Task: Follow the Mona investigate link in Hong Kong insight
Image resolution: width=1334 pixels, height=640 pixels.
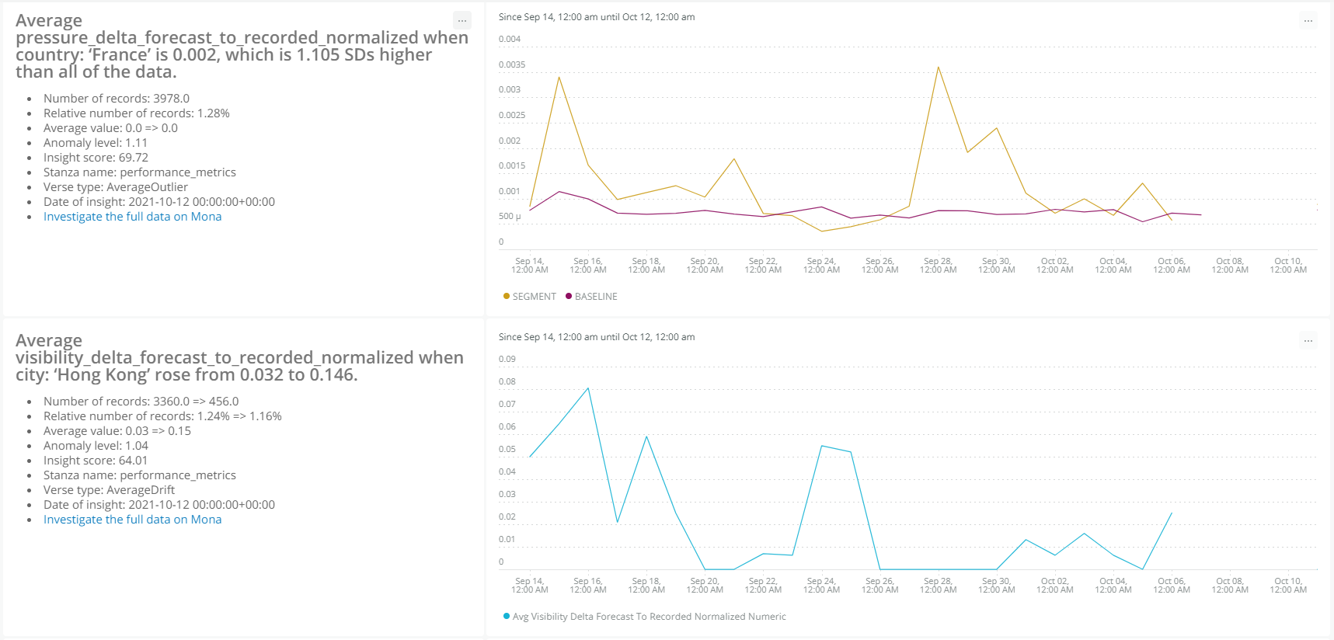Action: [x=132, y=520]
